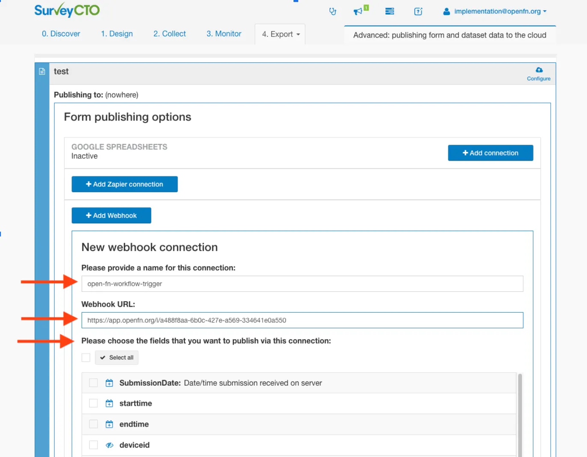The width and height of the screenshot is (587, 457).
Task: Click the Add Webhook button
Action: coord(112,216)
